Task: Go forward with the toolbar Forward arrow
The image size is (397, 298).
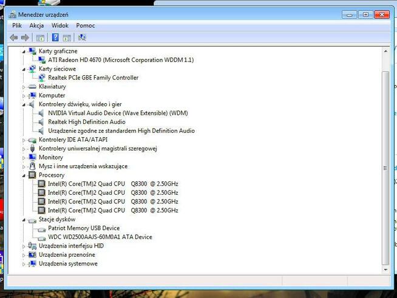Action: point(25,38)
